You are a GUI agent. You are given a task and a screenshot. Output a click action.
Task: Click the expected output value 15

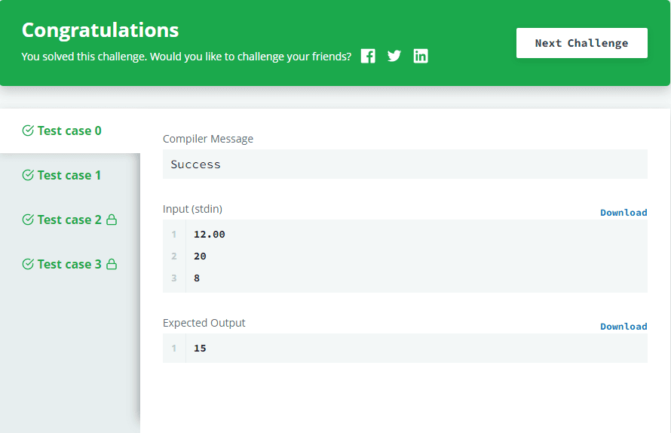pos(200,349)
